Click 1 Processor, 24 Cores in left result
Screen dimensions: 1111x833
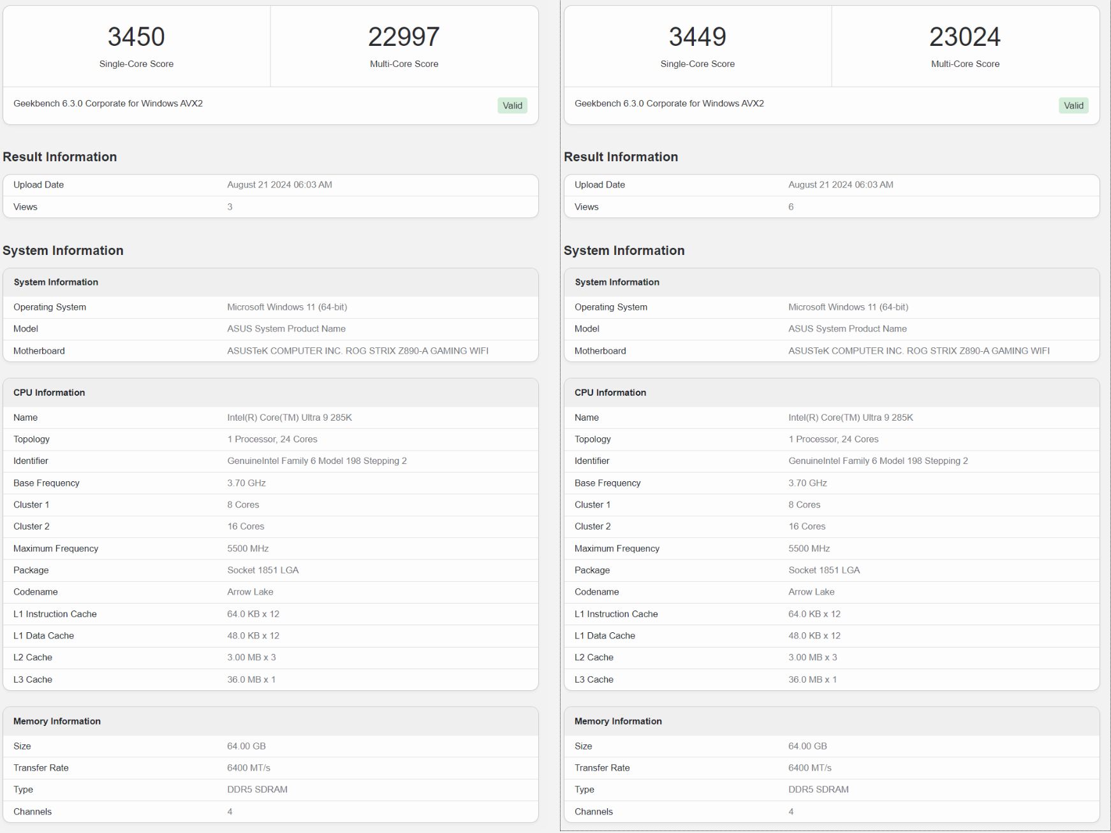point(272,439)
